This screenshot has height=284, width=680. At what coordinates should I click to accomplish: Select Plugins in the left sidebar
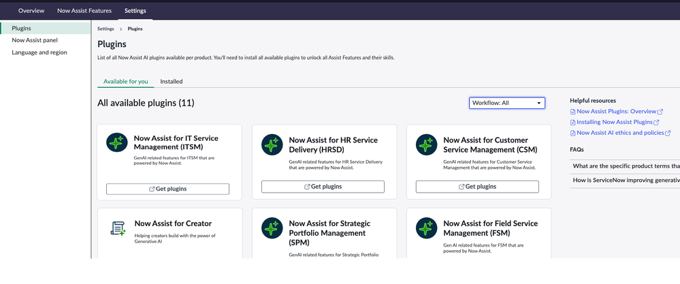coord(45,28)
